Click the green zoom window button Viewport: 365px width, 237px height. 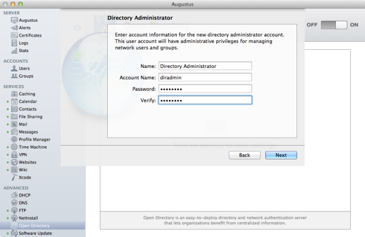click(x=21, y=4)
